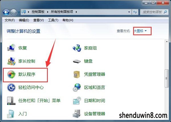Screen dimensions: 171x122
Task: Open the 文件(F) menu
Action: pos(10,20)
